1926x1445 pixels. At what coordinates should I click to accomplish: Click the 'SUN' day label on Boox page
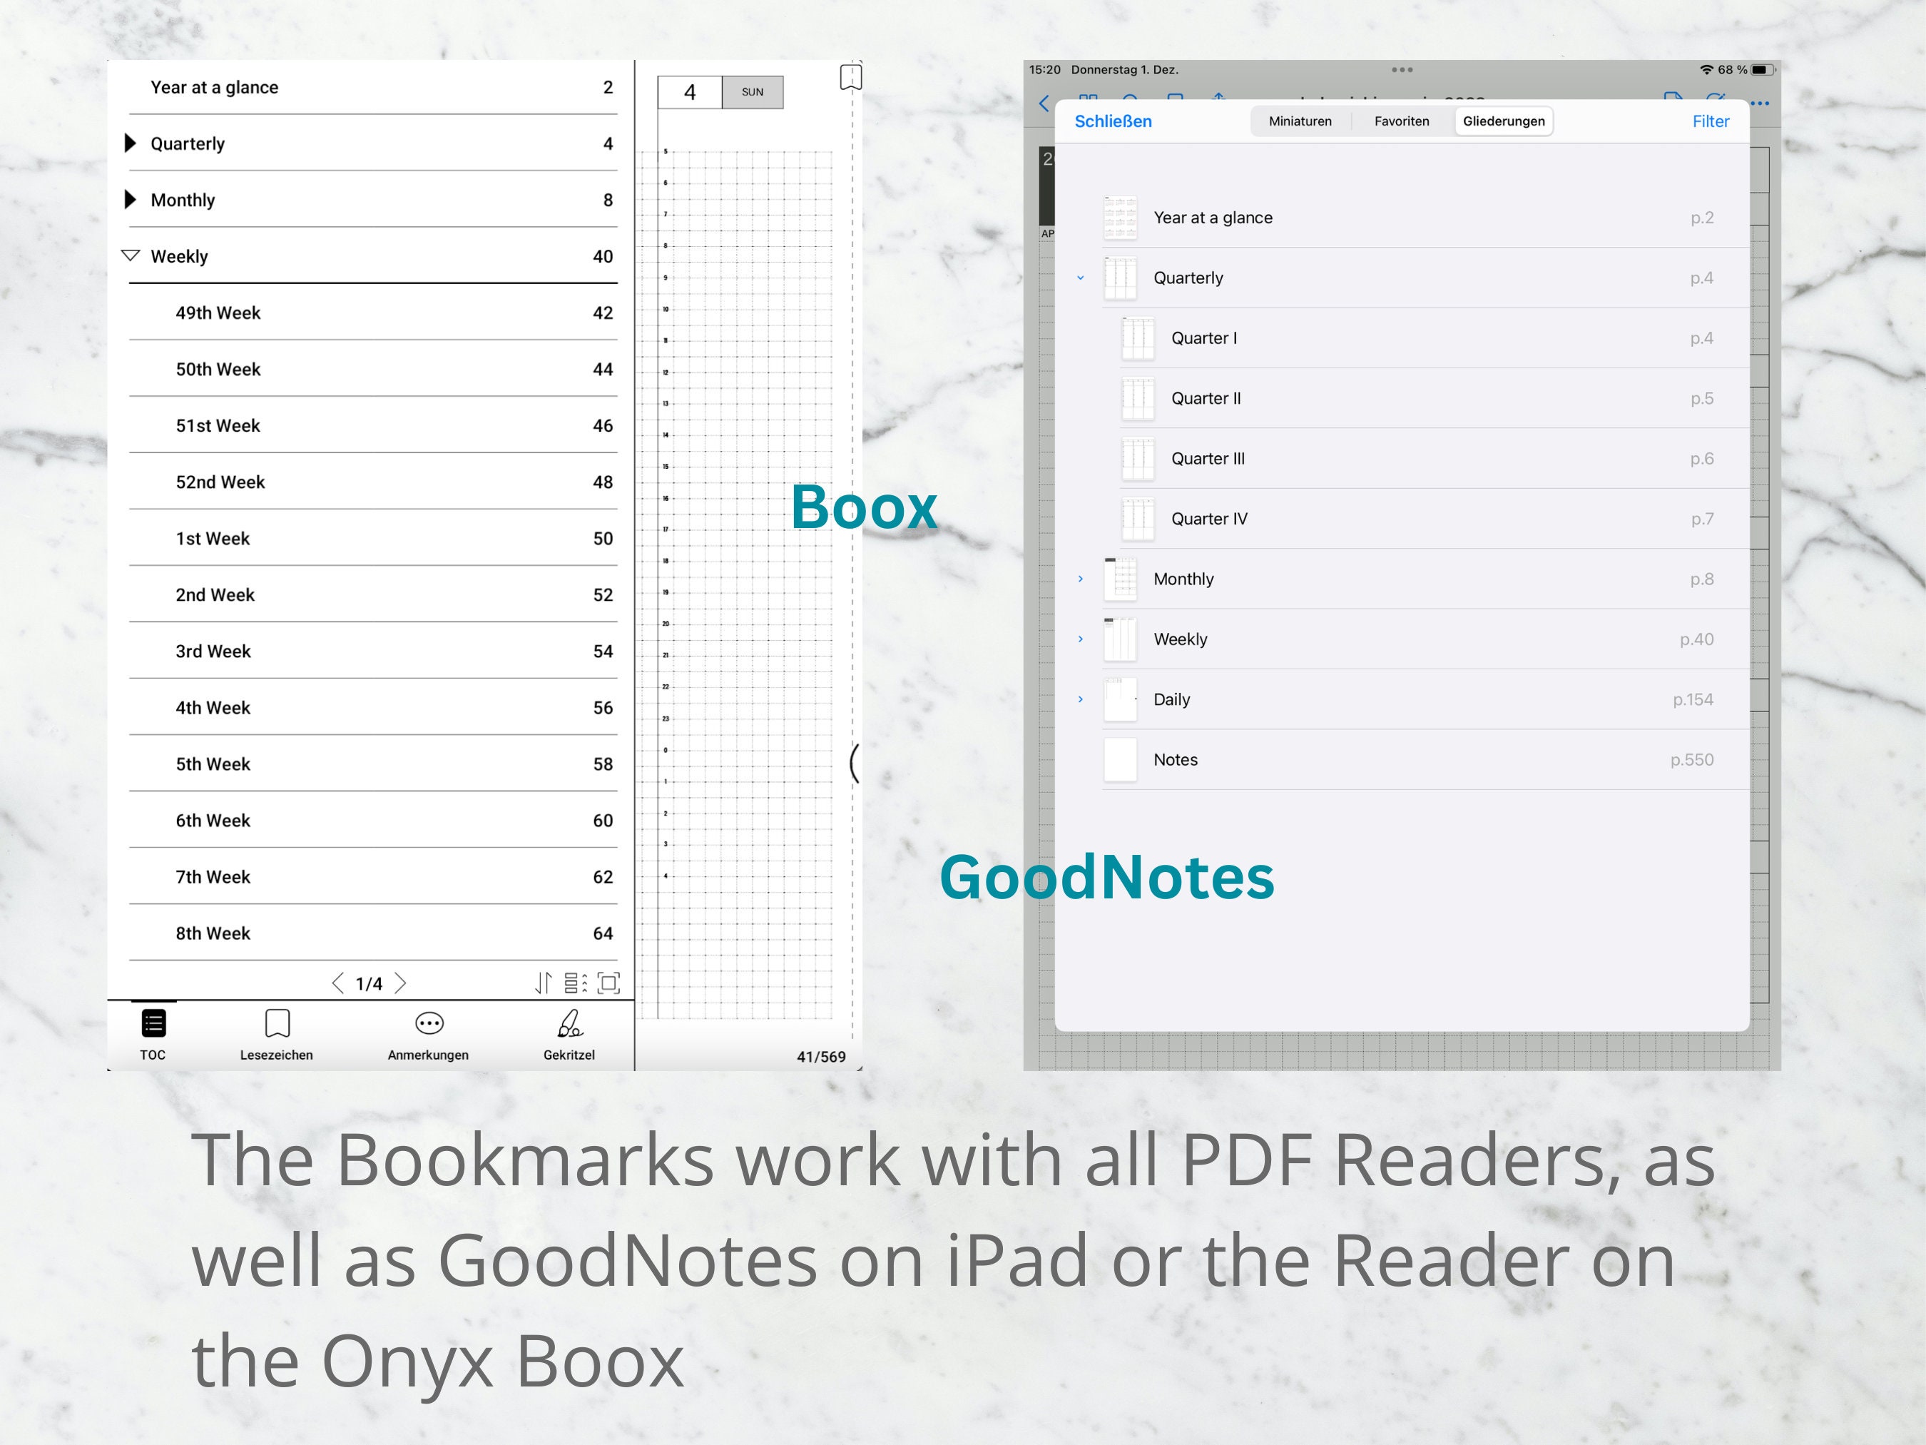[753, 92]
